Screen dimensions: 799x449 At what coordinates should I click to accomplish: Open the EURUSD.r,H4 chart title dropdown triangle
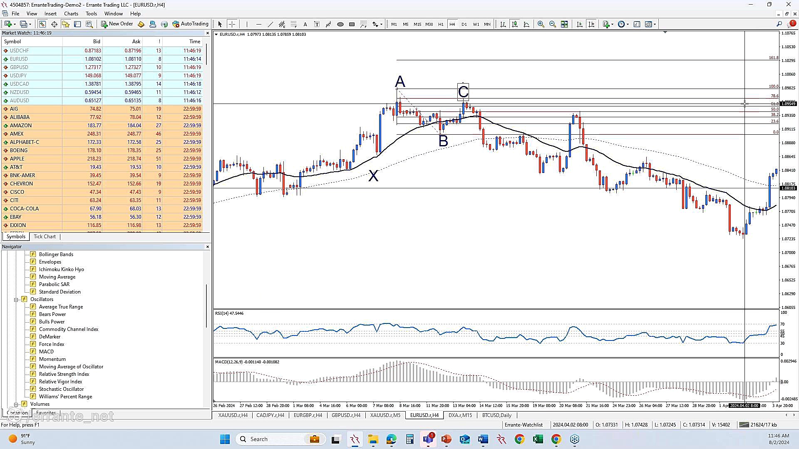coord(216,35)
